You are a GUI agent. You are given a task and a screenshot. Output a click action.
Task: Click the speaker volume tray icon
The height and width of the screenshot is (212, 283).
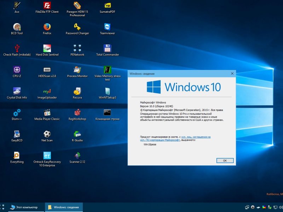pyautogui.click(x=281, y=207)
